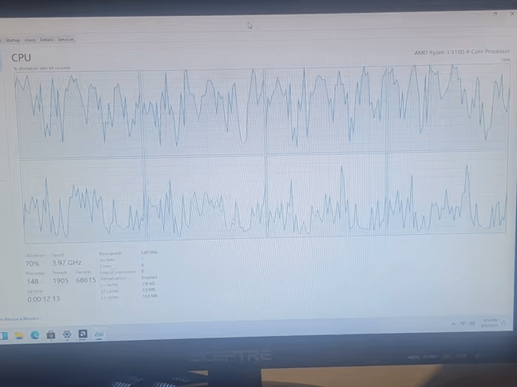Open Microsoft Store taskbar icon
The width and height of the screenshot is (517, 387).
point(51,335)
